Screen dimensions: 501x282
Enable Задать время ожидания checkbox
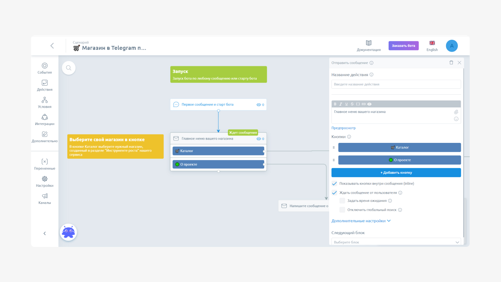tap(342, 201)
